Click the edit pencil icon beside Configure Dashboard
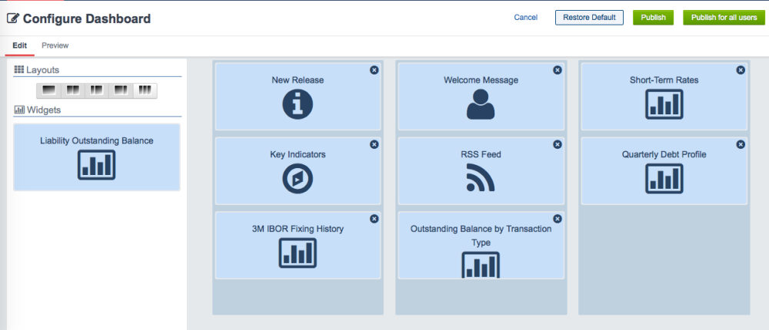The height and width of the screenshot is (330, 769). point(13,18)
